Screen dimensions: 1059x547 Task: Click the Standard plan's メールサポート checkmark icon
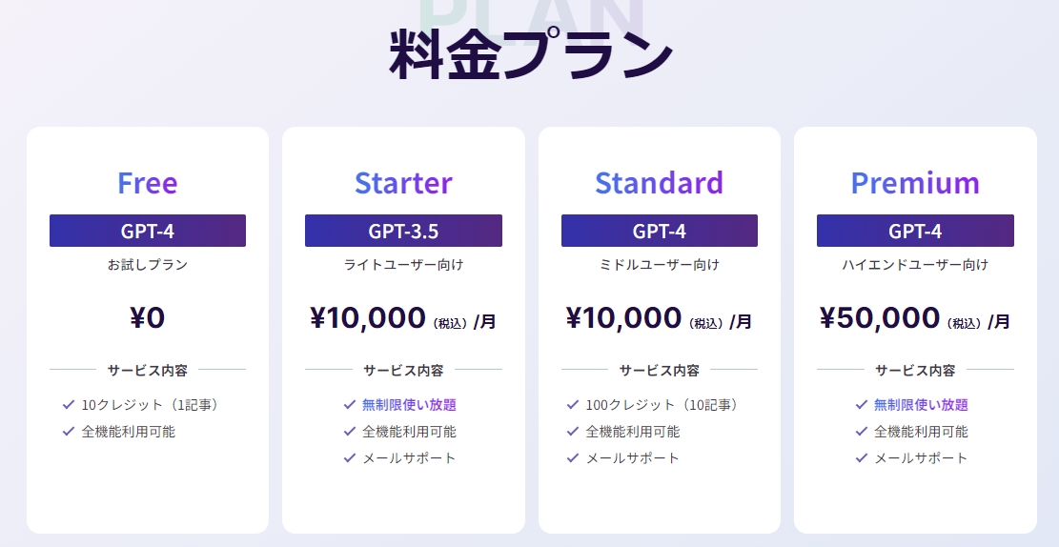point(573,458)
